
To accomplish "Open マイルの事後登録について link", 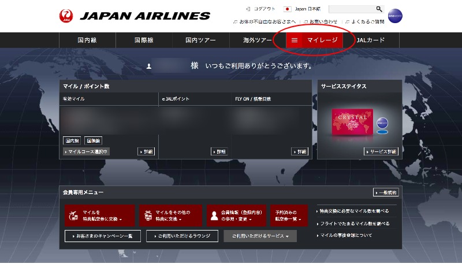I will point(346,235).
